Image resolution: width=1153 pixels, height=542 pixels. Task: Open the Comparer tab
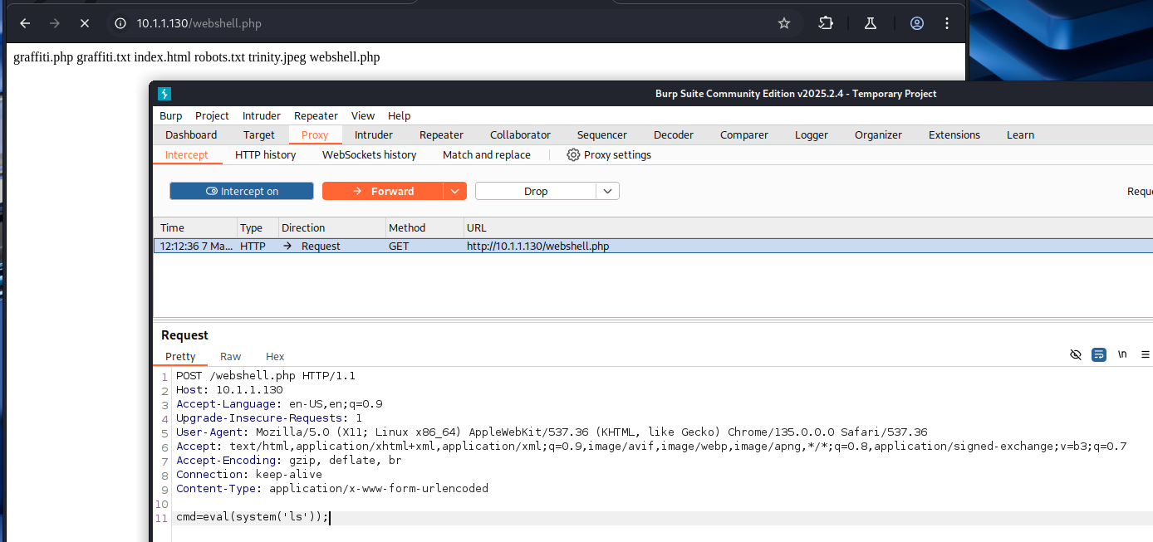tap(744, 134)
